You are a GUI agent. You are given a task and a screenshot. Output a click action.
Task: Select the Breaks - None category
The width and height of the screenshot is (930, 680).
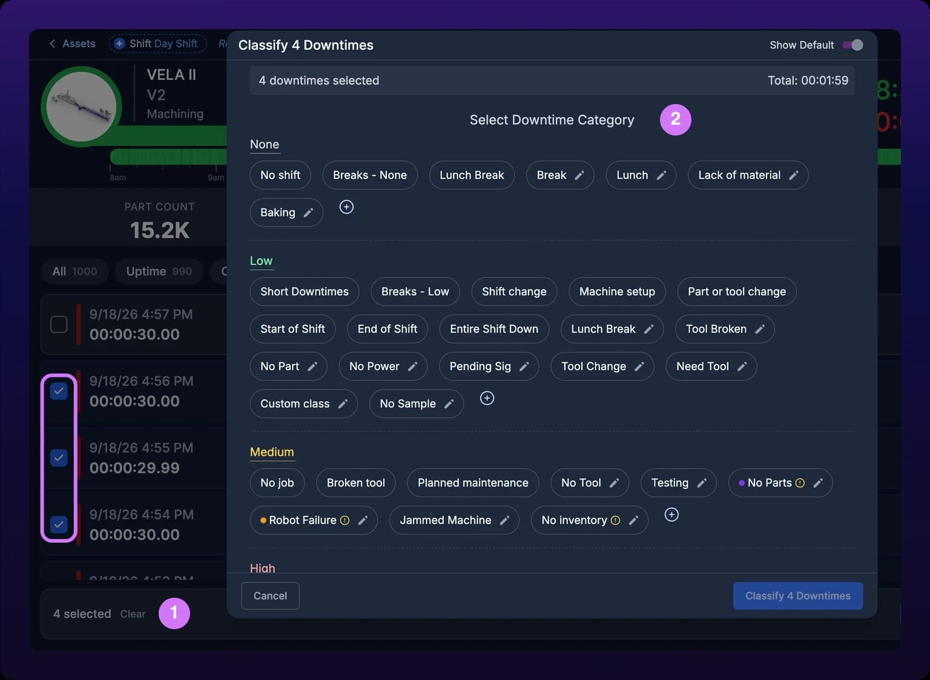[370, 175]
